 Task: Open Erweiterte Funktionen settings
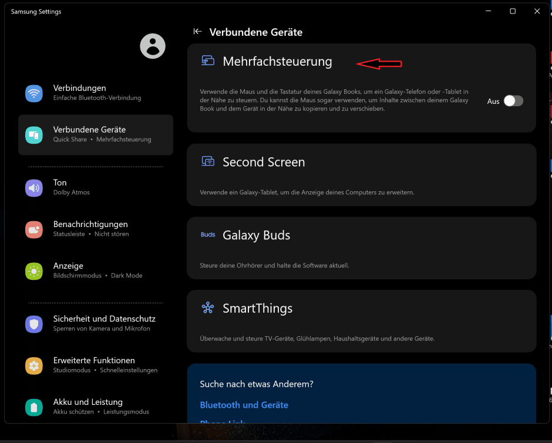pyautogui.click(x=96, y=366)
